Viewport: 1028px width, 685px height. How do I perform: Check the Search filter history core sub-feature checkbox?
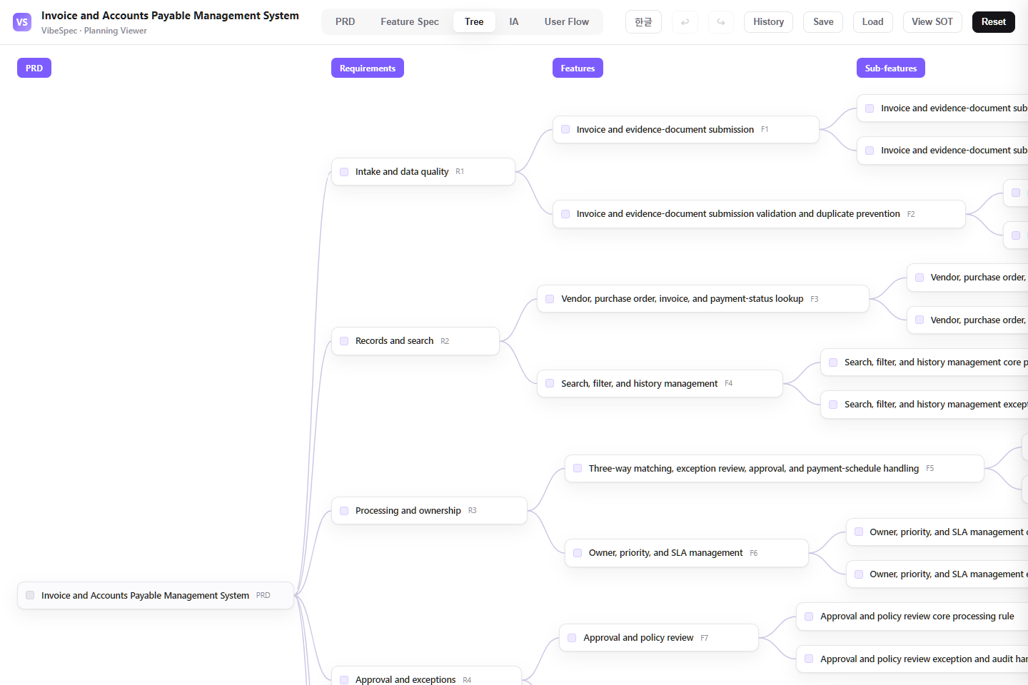(x=833, y=362)
